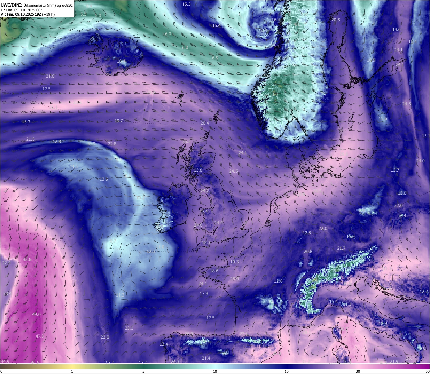Click the value label 46.6
430x374 pixels.
[x=35, y=362]
